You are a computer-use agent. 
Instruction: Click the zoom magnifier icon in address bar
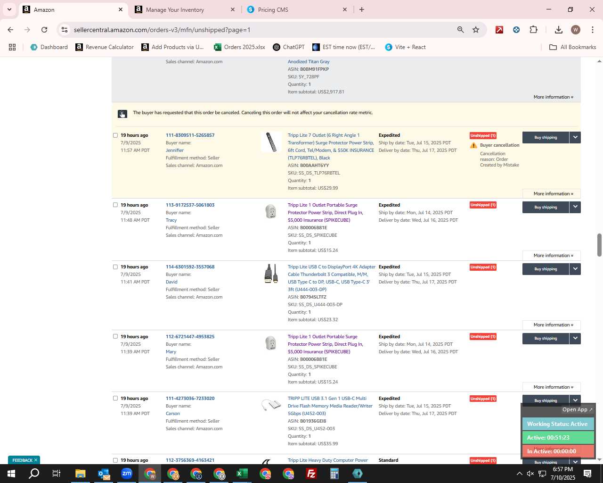click(x=460, y=30)
